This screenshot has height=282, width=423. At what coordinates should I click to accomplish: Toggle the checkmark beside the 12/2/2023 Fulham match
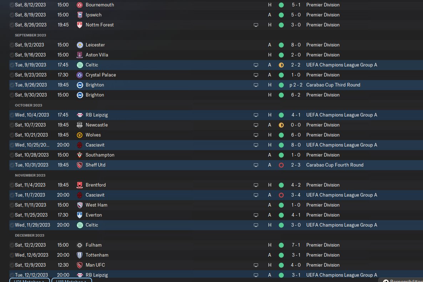point(12,245)
